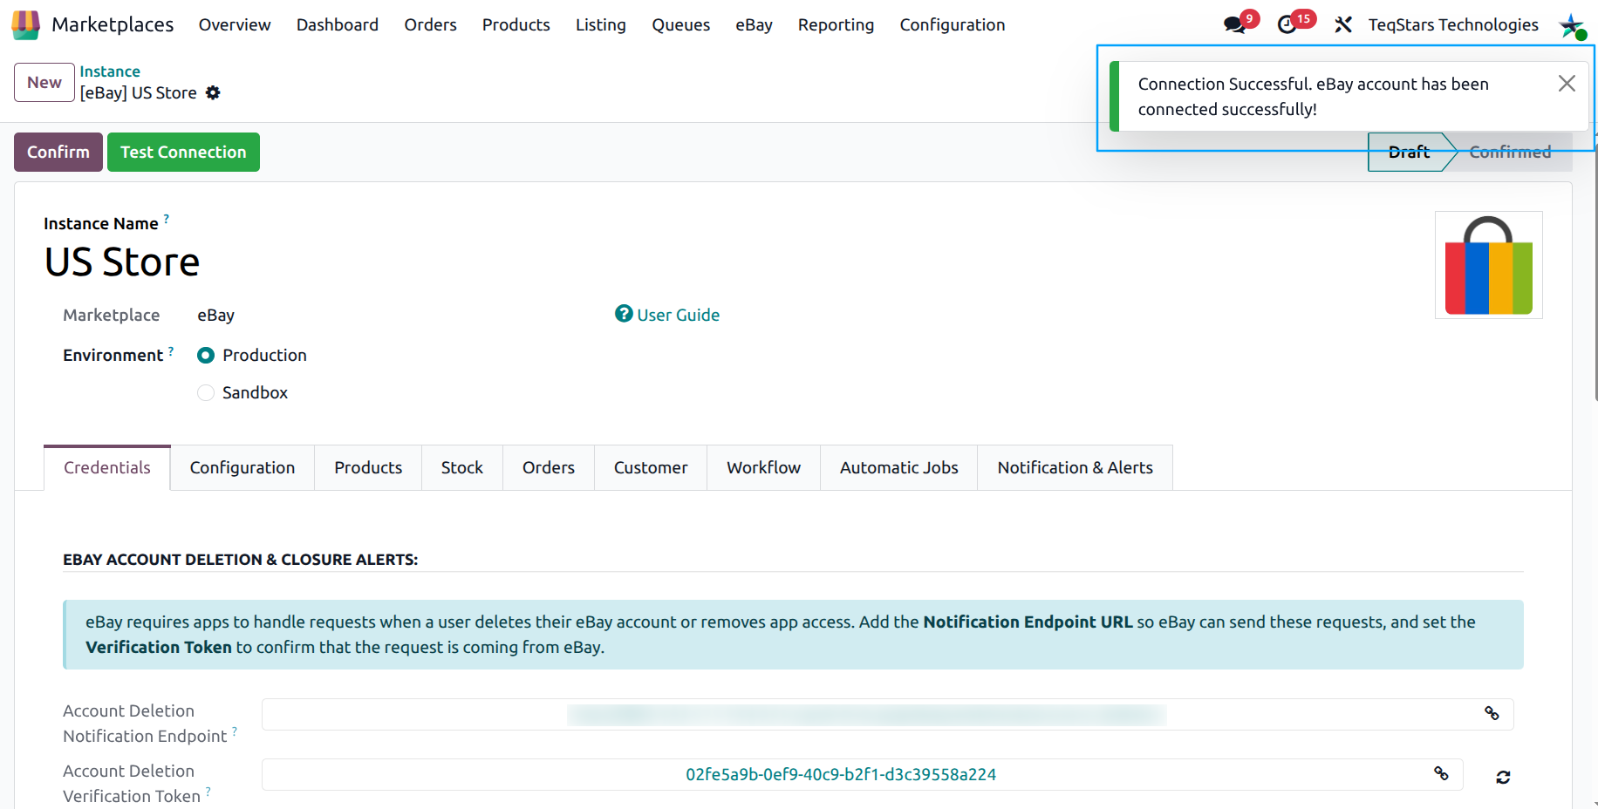Switch to the Workflow tab
This screenshot has width=1598, height=809.
tap(764, 467)
